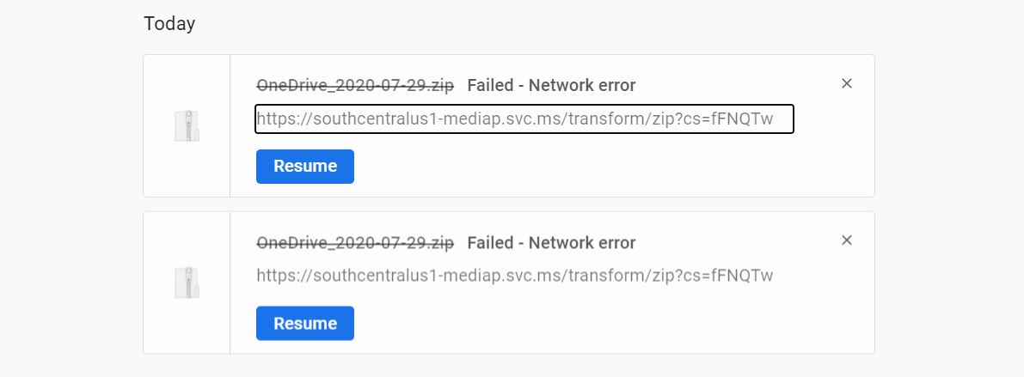Select the second 'Failed - Network error' status
Image resolution: width=1024 pixels, height=377 pixels.
(551, 243)
